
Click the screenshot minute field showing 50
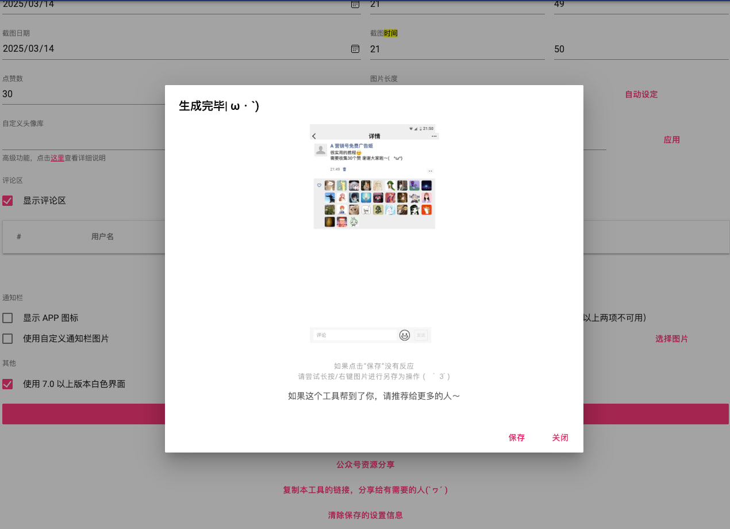click(642, 49)
